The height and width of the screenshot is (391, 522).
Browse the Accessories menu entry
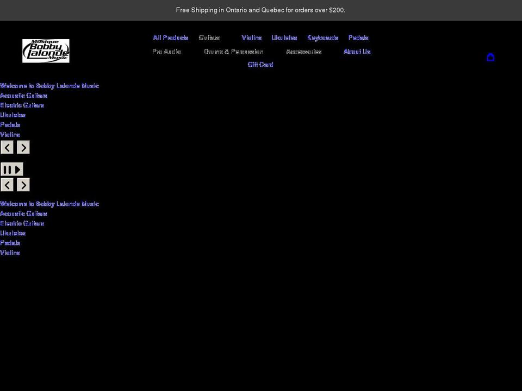click(304, 51)
